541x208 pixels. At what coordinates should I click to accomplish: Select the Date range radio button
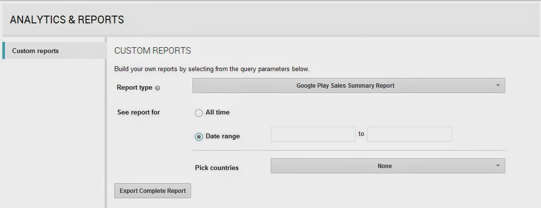[199, 137]
